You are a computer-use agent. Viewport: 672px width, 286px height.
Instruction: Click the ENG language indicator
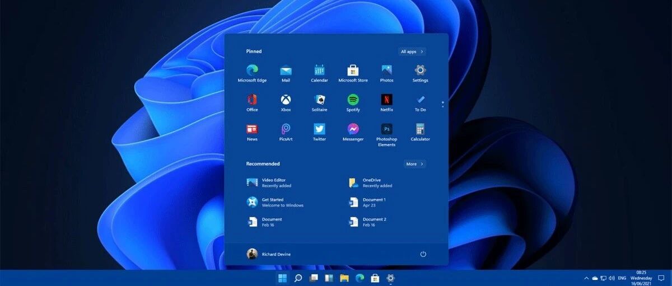[622, 278]
